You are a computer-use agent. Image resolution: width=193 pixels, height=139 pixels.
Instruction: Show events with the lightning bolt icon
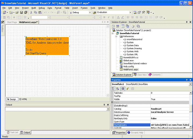point(128,89)
